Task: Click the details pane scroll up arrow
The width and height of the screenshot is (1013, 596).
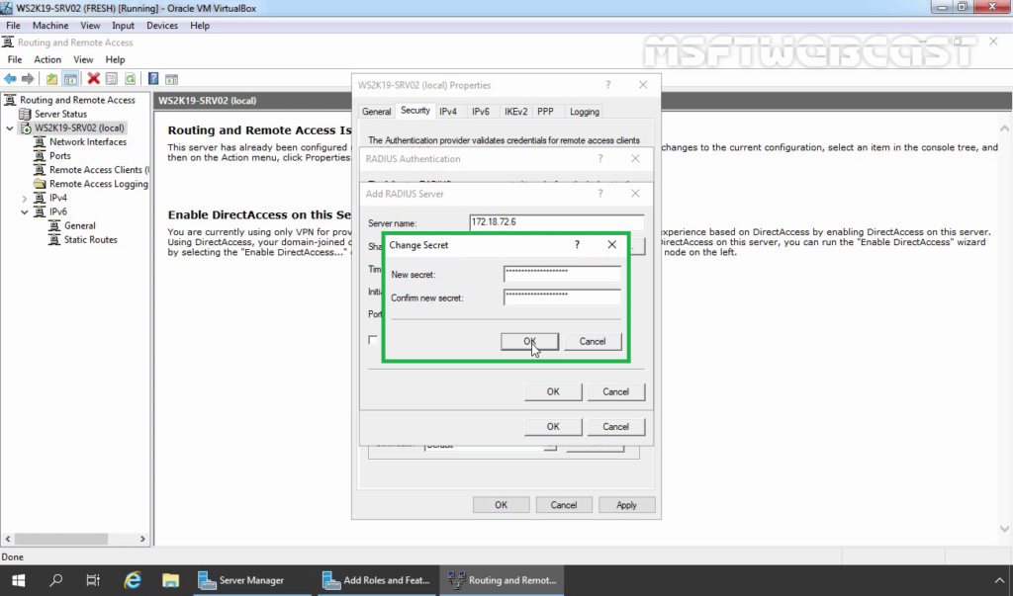Action: [1005, 129]
